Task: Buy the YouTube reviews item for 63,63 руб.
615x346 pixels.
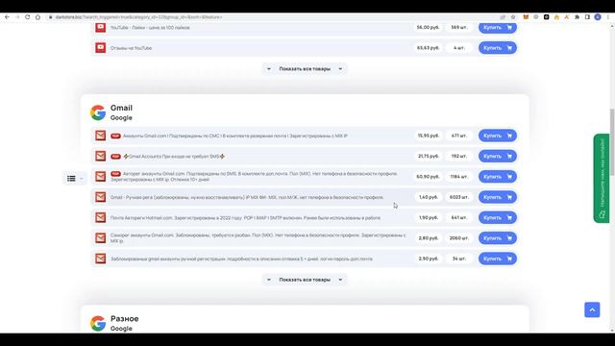Action: 498,48
